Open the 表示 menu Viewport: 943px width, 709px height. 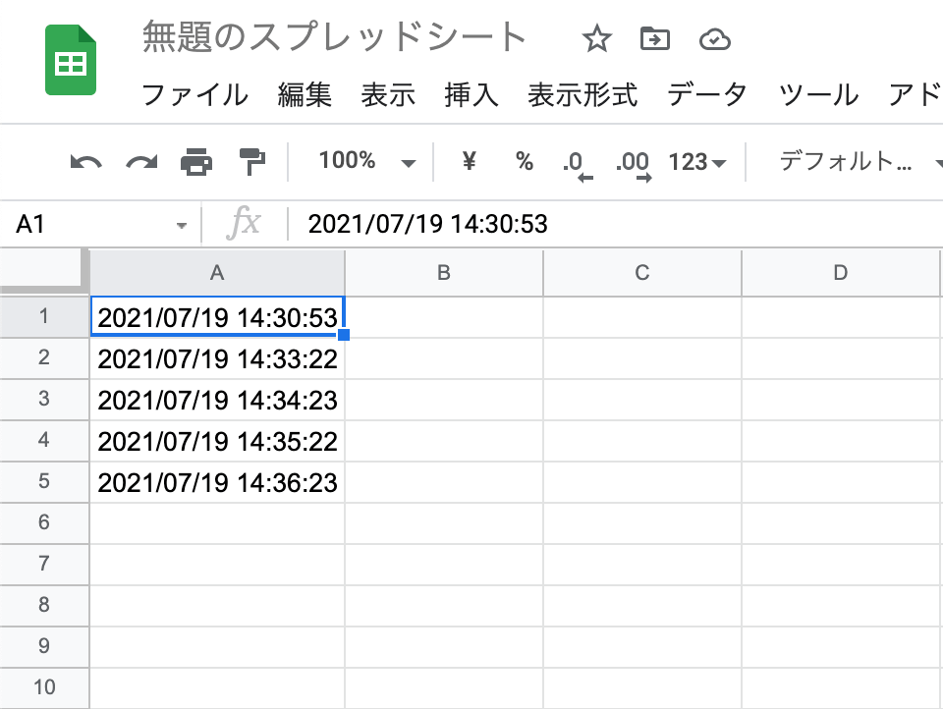tap(388, 94)
